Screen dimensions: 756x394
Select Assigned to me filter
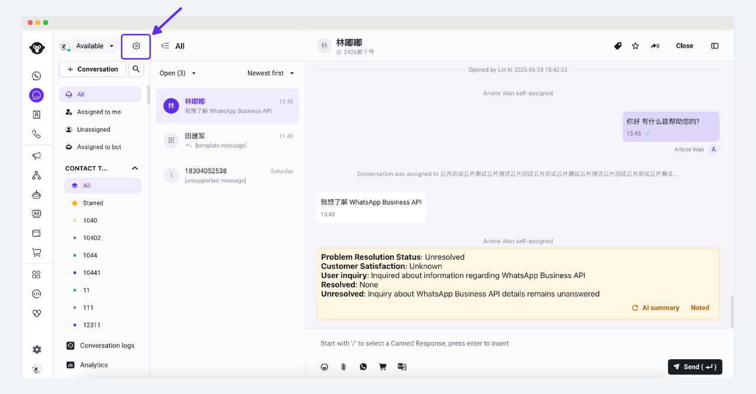point(99,112)
